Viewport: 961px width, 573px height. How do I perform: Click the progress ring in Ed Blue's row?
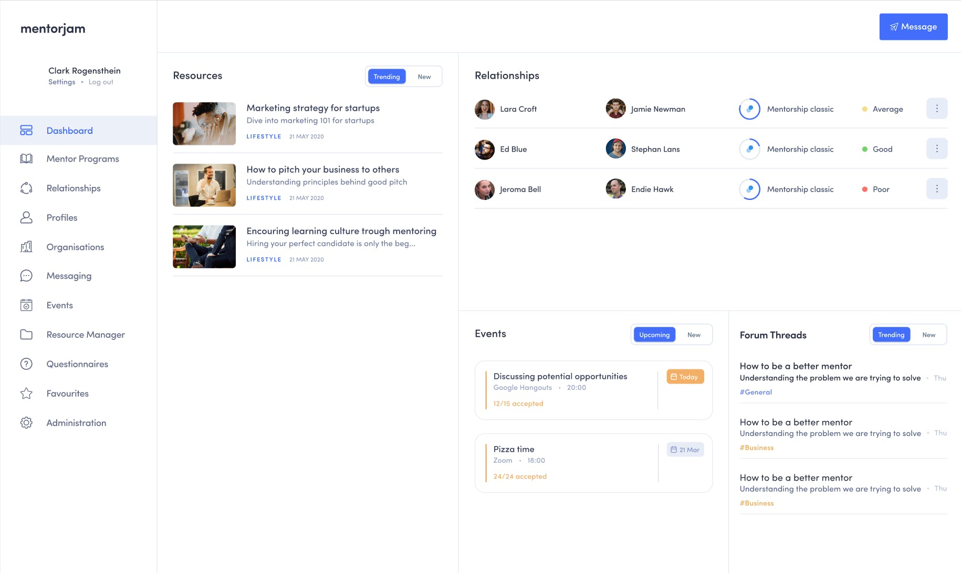coord(749,149)
